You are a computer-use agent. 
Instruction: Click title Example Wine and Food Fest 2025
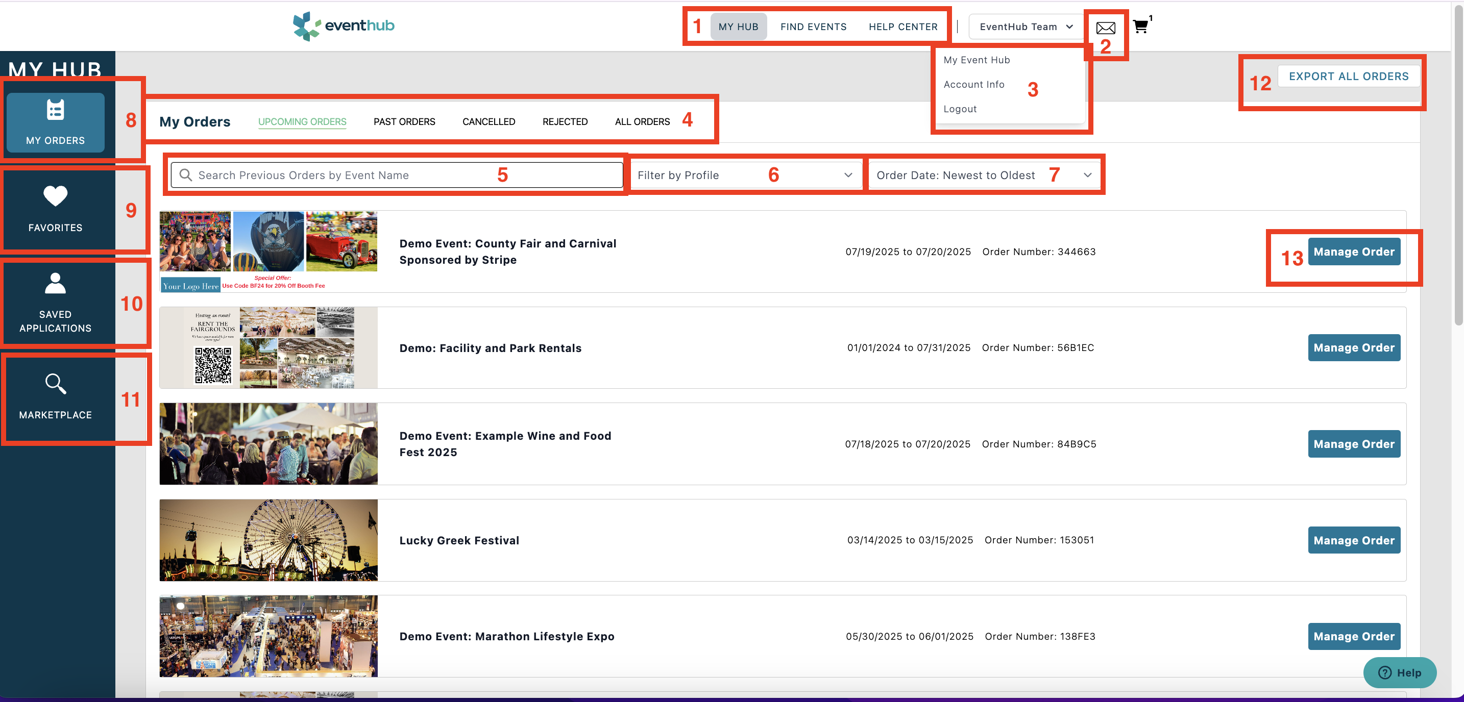(505, 444)
